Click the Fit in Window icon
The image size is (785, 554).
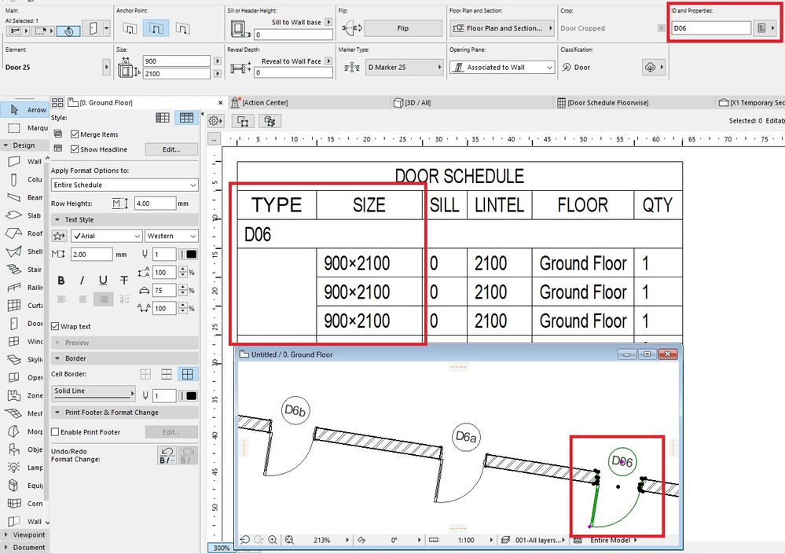[289, 540]
